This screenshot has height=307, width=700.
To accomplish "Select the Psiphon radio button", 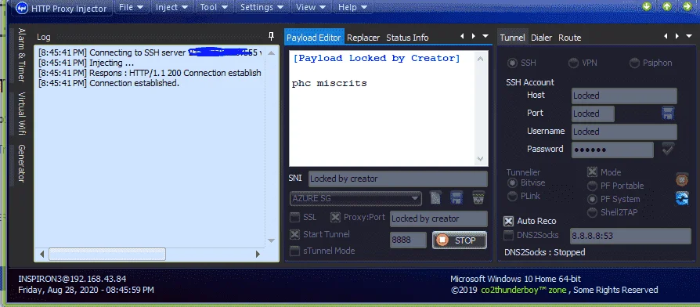I will [634, 63].
